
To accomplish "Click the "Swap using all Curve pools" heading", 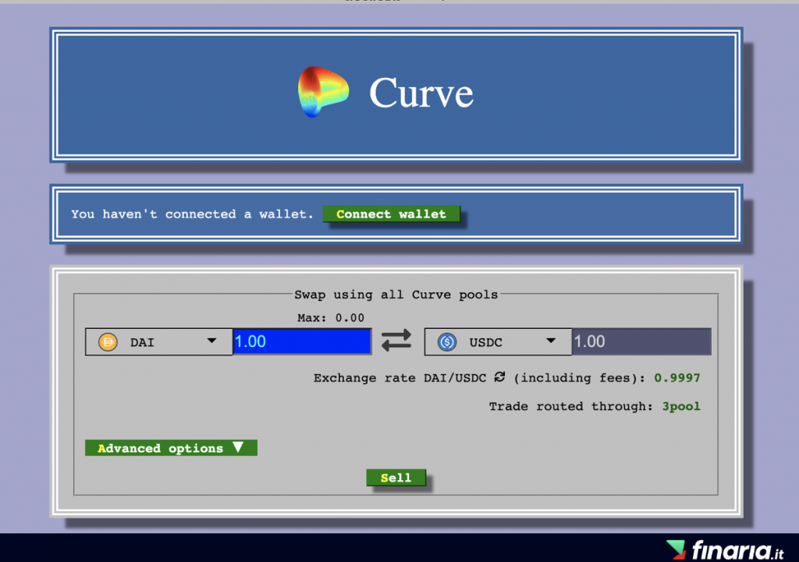I will point(396,295).
